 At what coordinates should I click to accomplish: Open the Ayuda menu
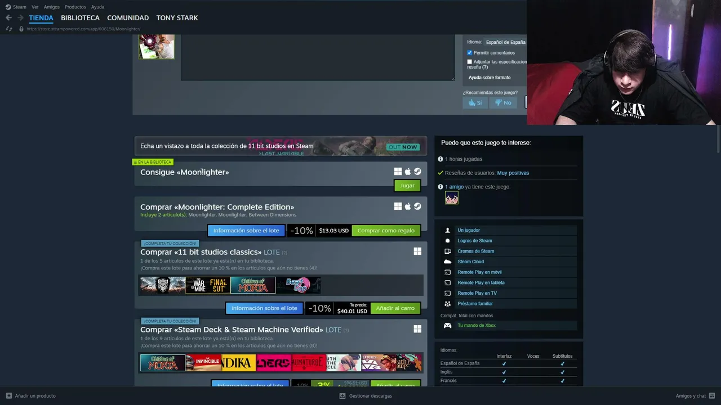coord(97,7)
